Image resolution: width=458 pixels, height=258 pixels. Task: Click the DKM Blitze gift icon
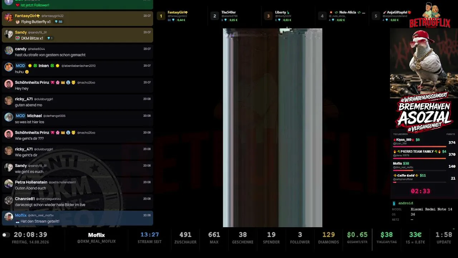point(18,38)
